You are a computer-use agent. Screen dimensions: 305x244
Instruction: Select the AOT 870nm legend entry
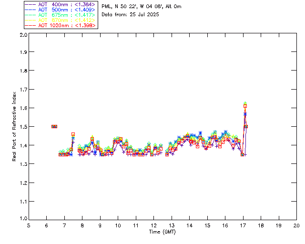61,20
